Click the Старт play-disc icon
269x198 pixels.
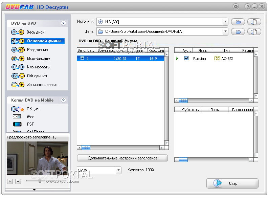click(218, 183)
